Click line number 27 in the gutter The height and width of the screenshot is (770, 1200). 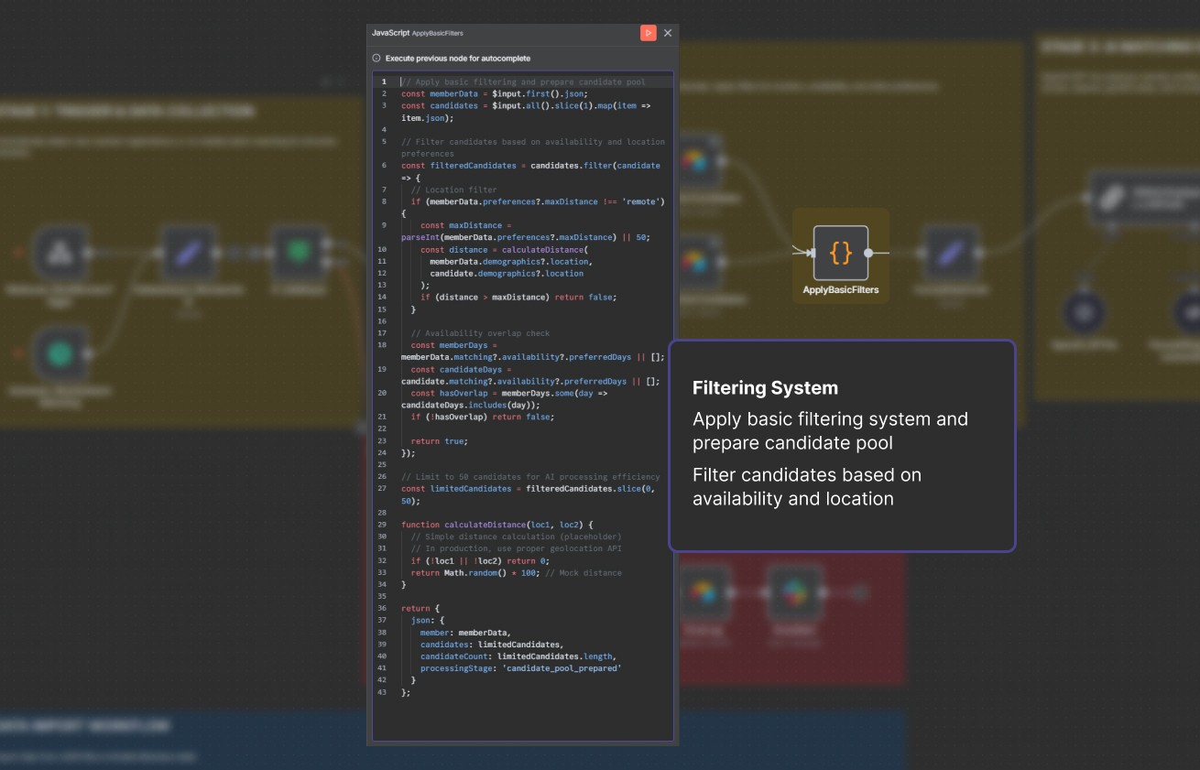tap(382, 489)
